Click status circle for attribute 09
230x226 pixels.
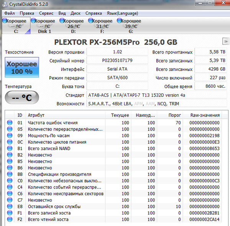click(10, 136)
